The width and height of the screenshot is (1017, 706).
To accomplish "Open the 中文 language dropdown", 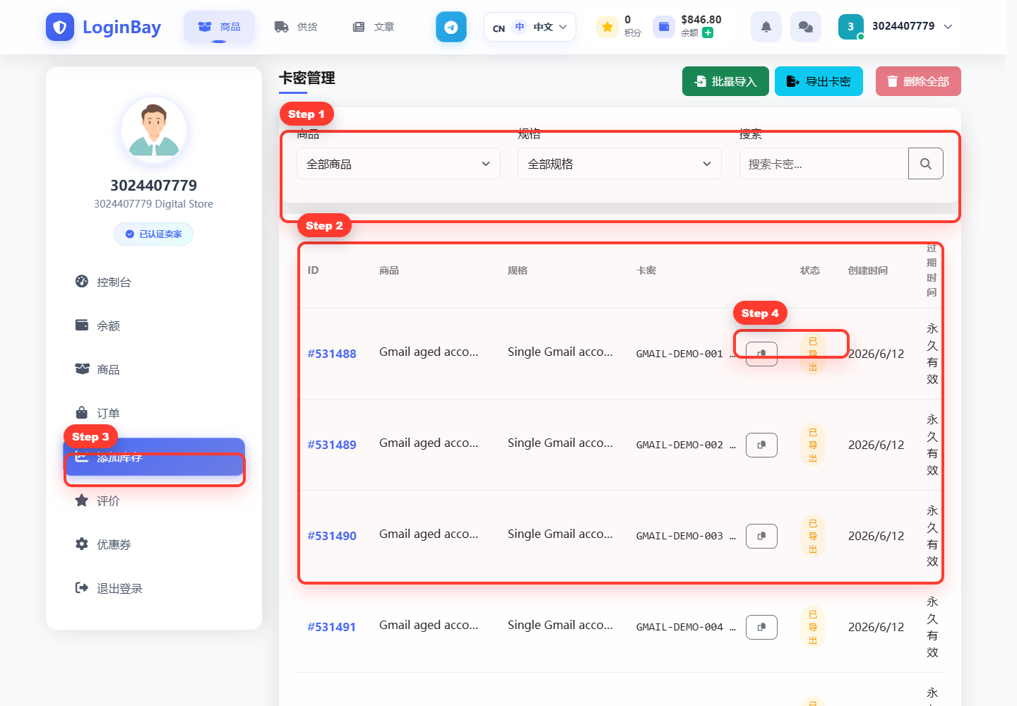I will point(530,27).
